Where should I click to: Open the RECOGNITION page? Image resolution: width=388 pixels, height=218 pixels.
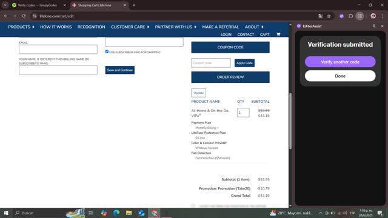point(91,27)
